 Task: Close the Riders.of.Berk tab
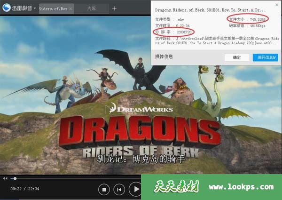tap(70, 8)
